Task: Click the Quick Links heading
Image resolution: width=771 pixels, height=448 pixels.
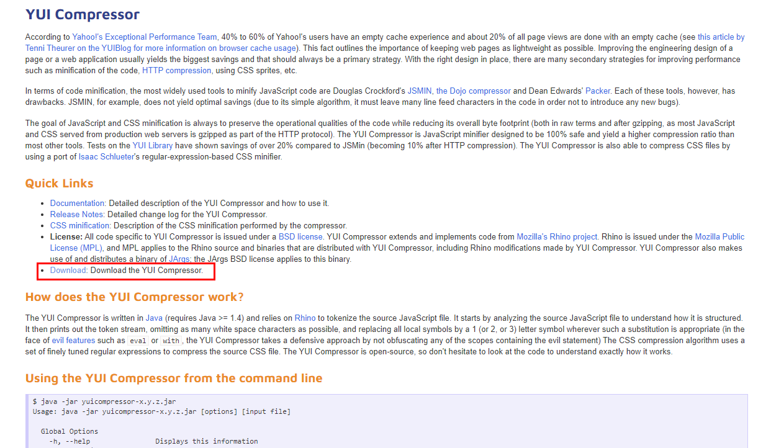Action: coord(60,184)
